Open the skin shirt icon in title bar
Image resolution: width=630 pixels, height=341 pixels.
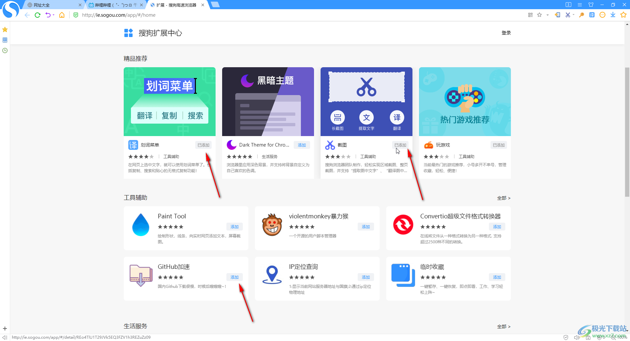tap(591, 5)
